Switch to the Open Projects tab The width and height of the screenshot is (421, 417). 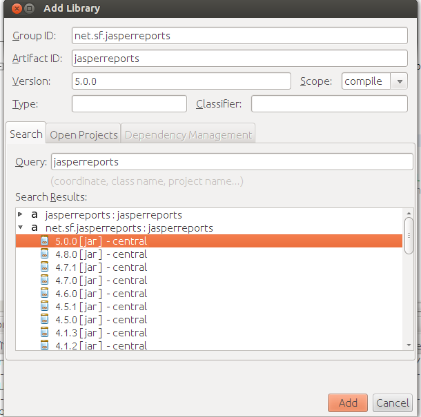[84, 134]
